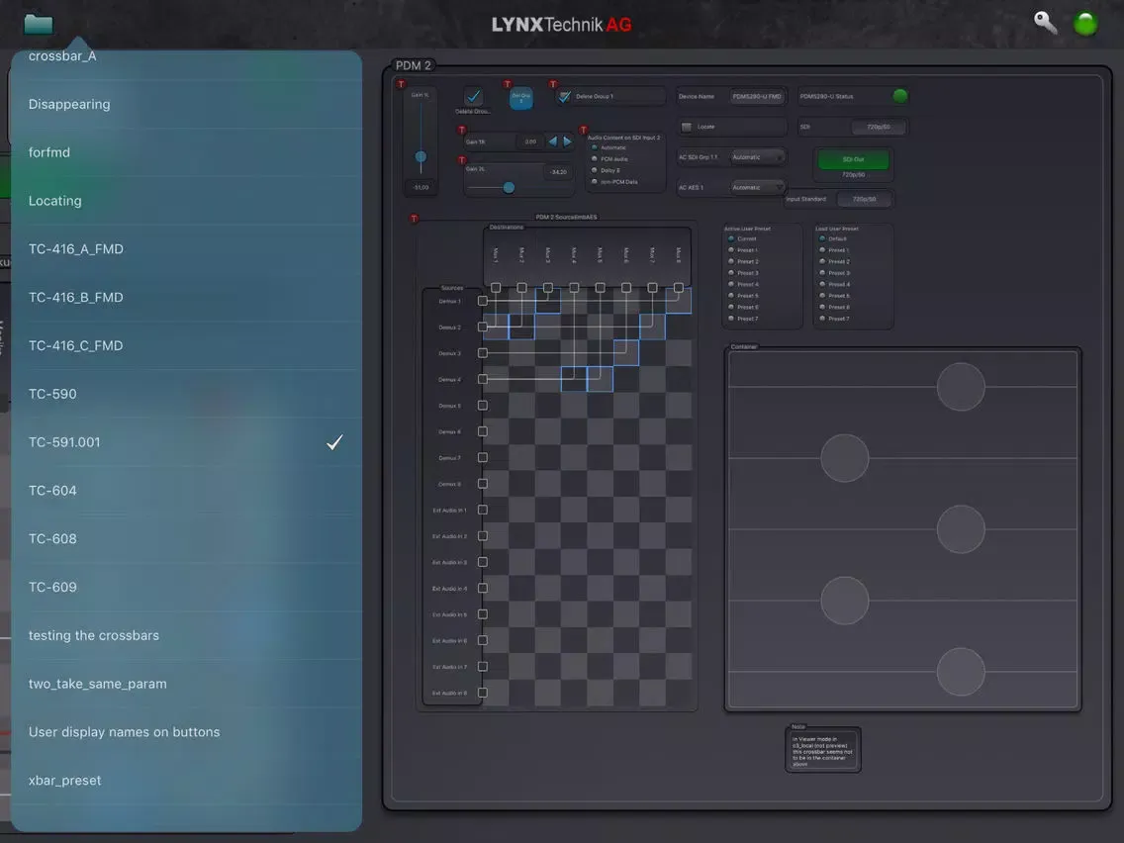The height and width of the screenshot is (843, 1124).
Task: Click the red T marker on Del Grp button
Action: tap(508, 84)
